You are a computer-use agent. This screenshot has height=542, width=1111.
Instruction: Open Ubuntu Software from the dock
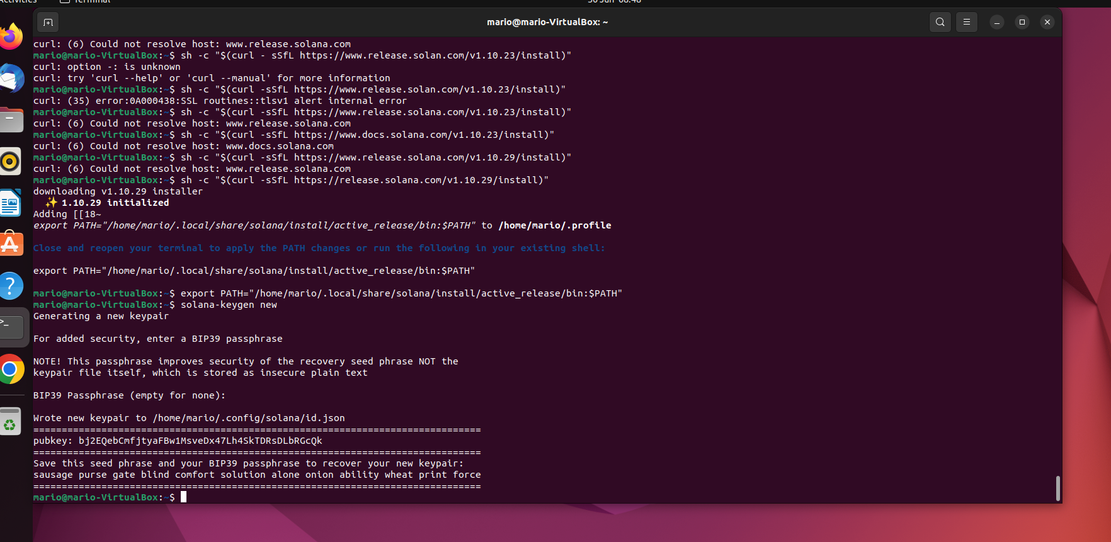[10, 244]
